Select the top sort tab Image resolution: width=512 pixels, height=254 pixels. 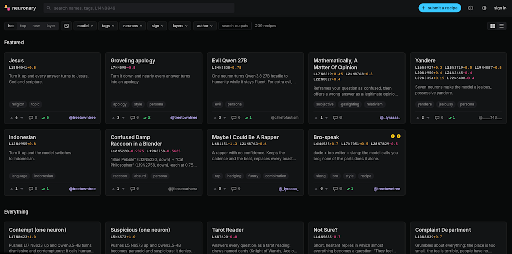(x=23, y=26)
